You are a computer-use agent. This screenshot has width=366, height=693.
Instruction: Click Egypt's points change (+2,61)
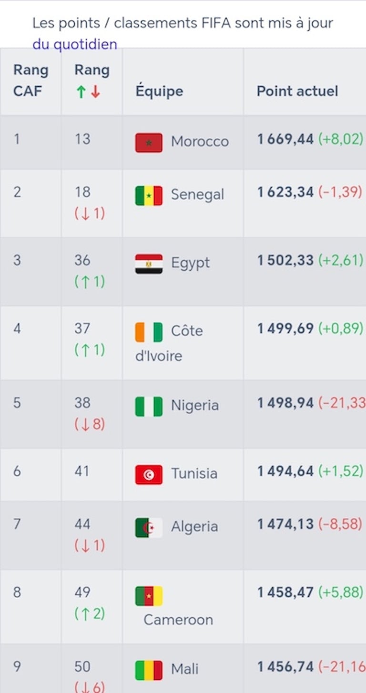coord(340,260)
